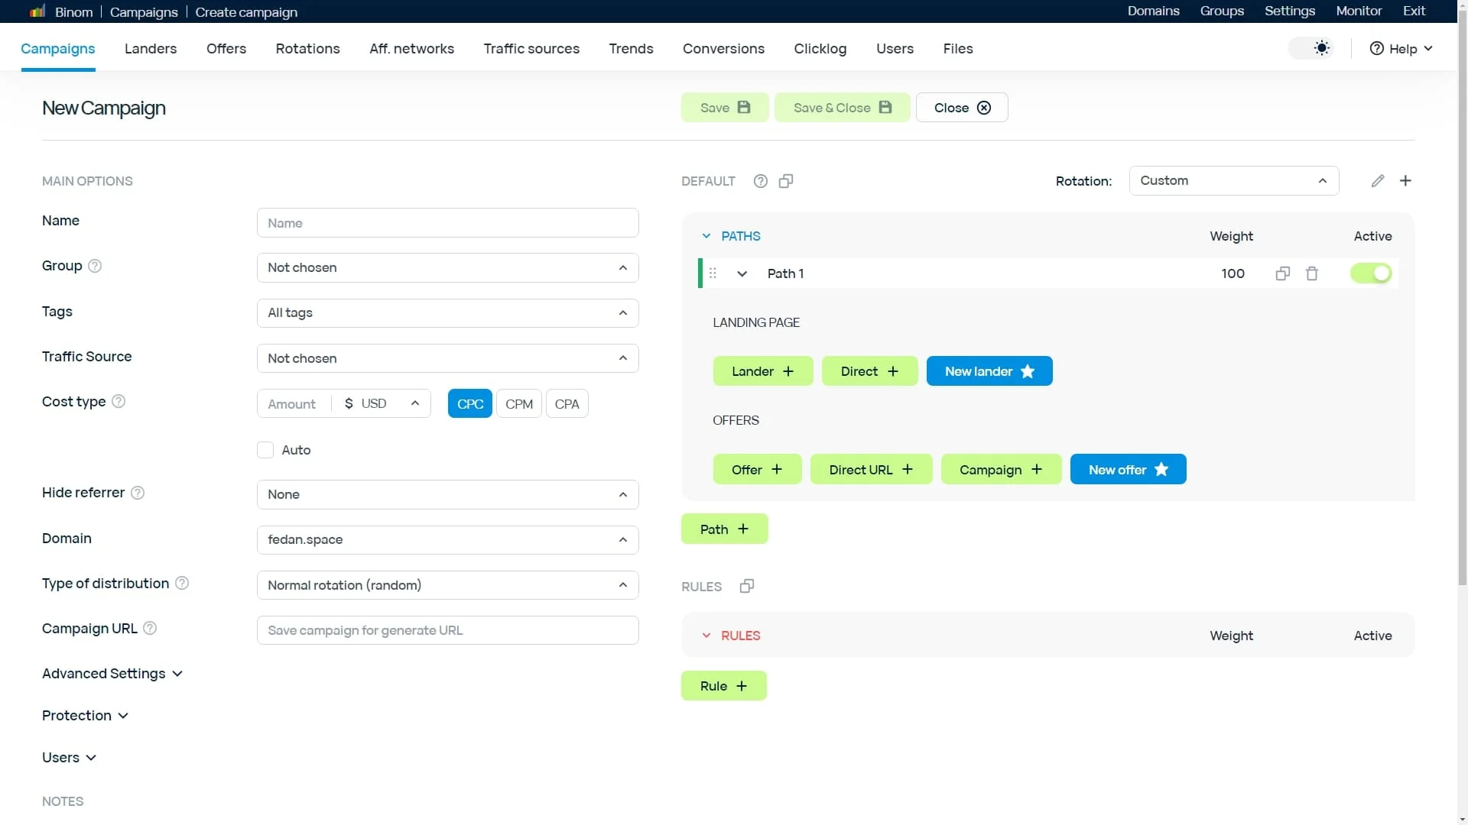Screen dimensions: 1468x825
Task: Click the Binom logo icon
Action: (x=37, y=11)
